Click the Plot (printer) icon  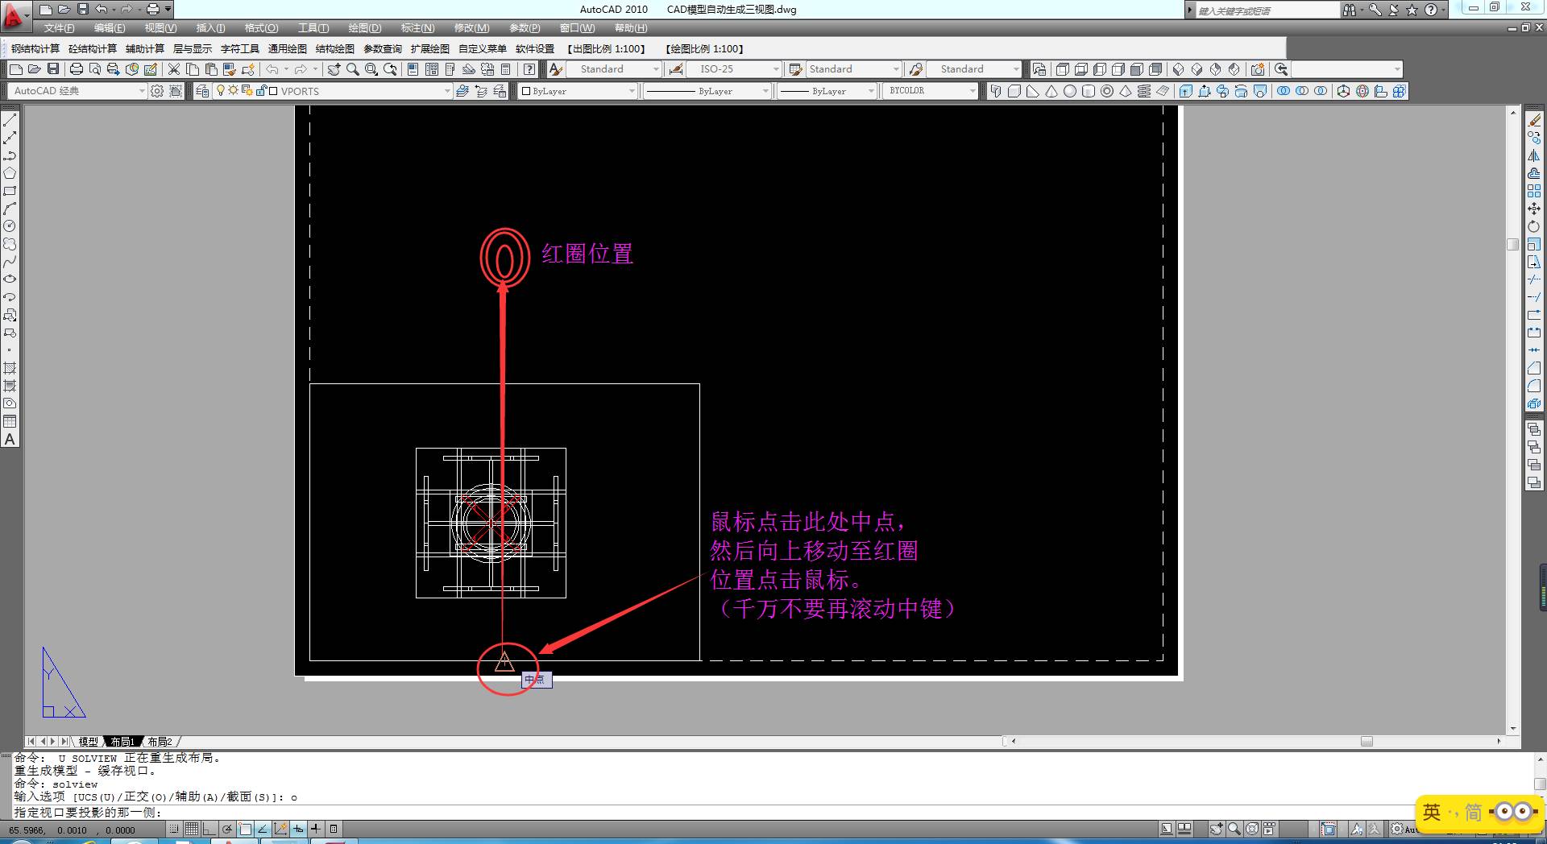coord(77,69)
